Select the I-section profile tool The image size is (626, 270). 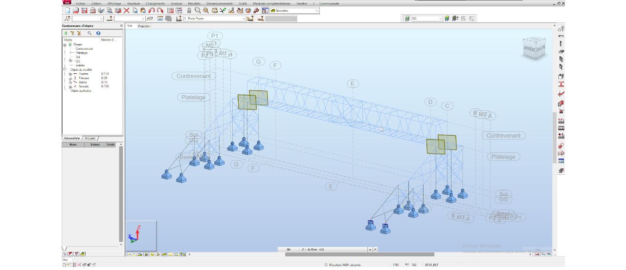[561, 84]
